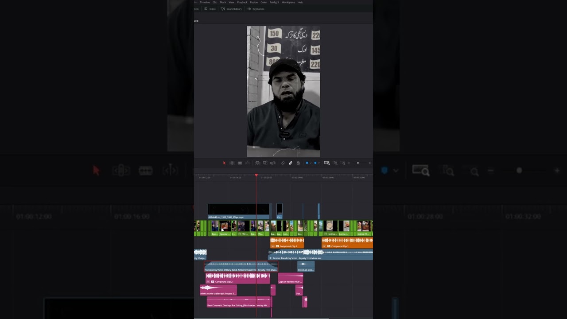Activate the Dynamic Trim Mode tool
The width and height of the screenshot is (567, 319).
[240, 163]
